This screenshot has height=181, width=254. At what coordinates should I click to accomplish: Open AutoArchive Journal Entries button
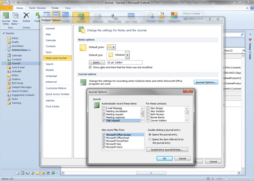[x=167, y=150]
